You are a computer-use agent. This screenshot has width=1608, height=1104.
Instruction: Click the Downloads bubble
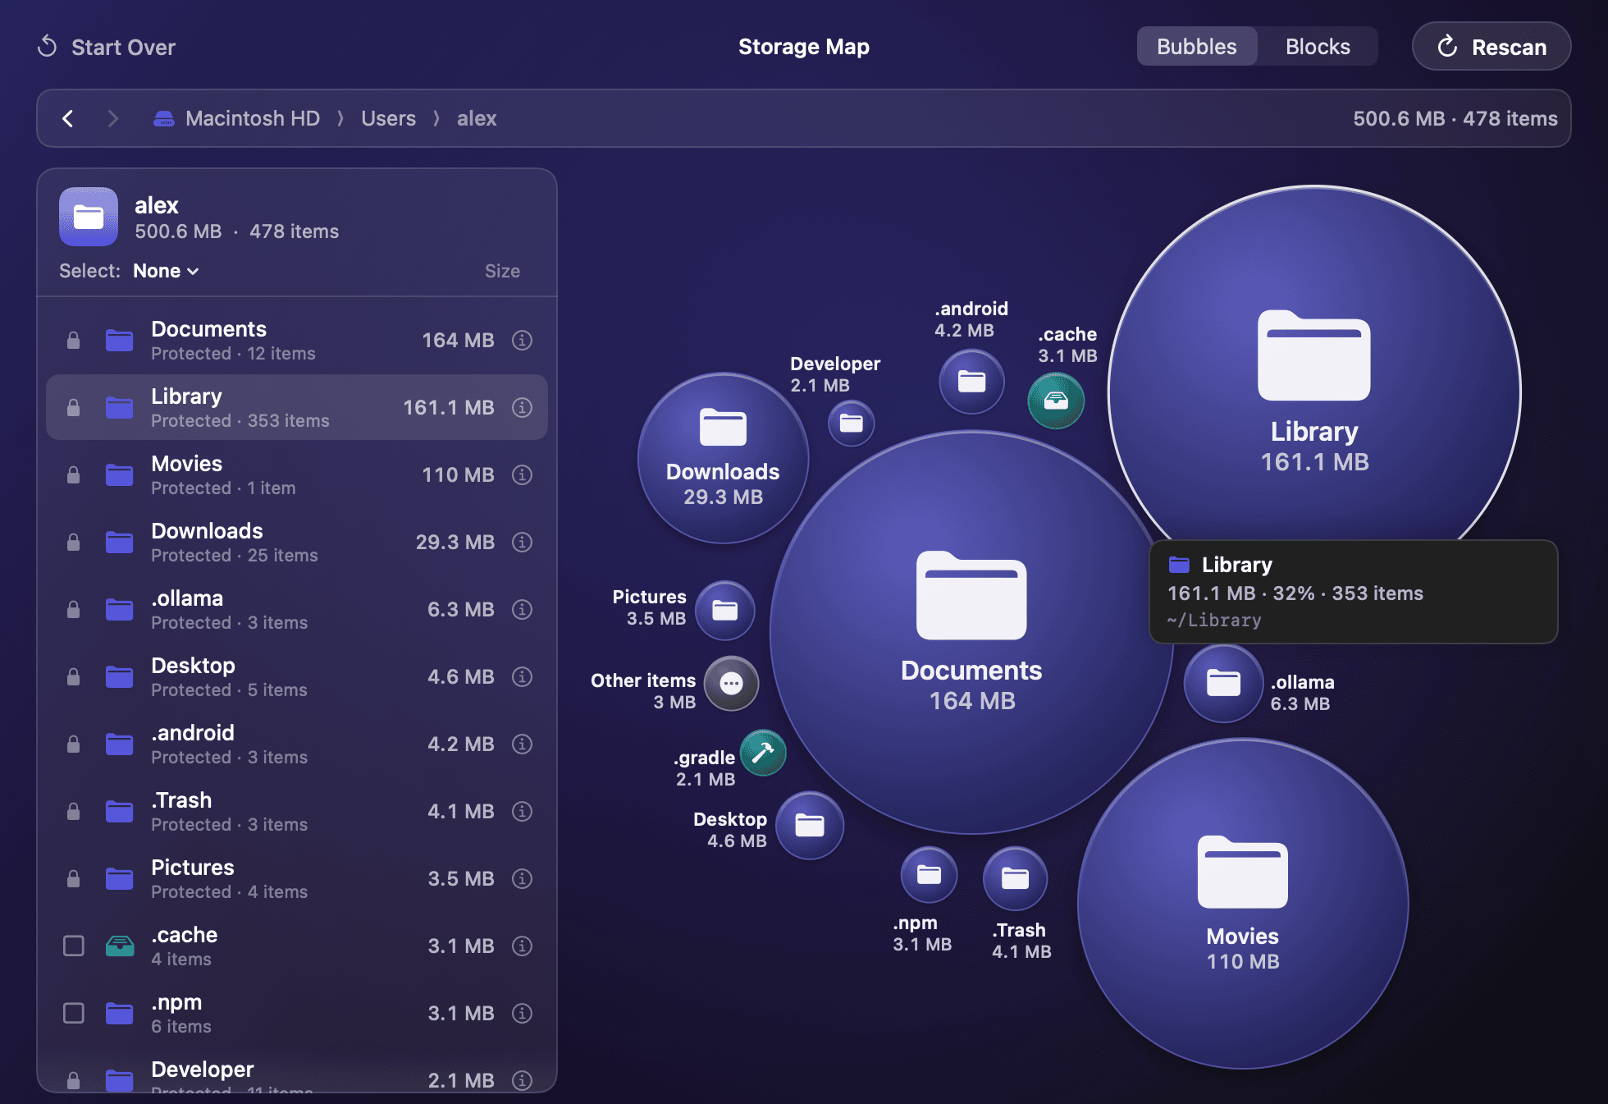(723, 458)
